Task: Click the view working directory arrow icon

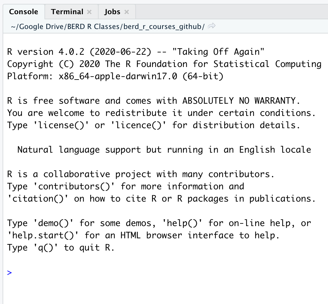Action: pos(211,26)
